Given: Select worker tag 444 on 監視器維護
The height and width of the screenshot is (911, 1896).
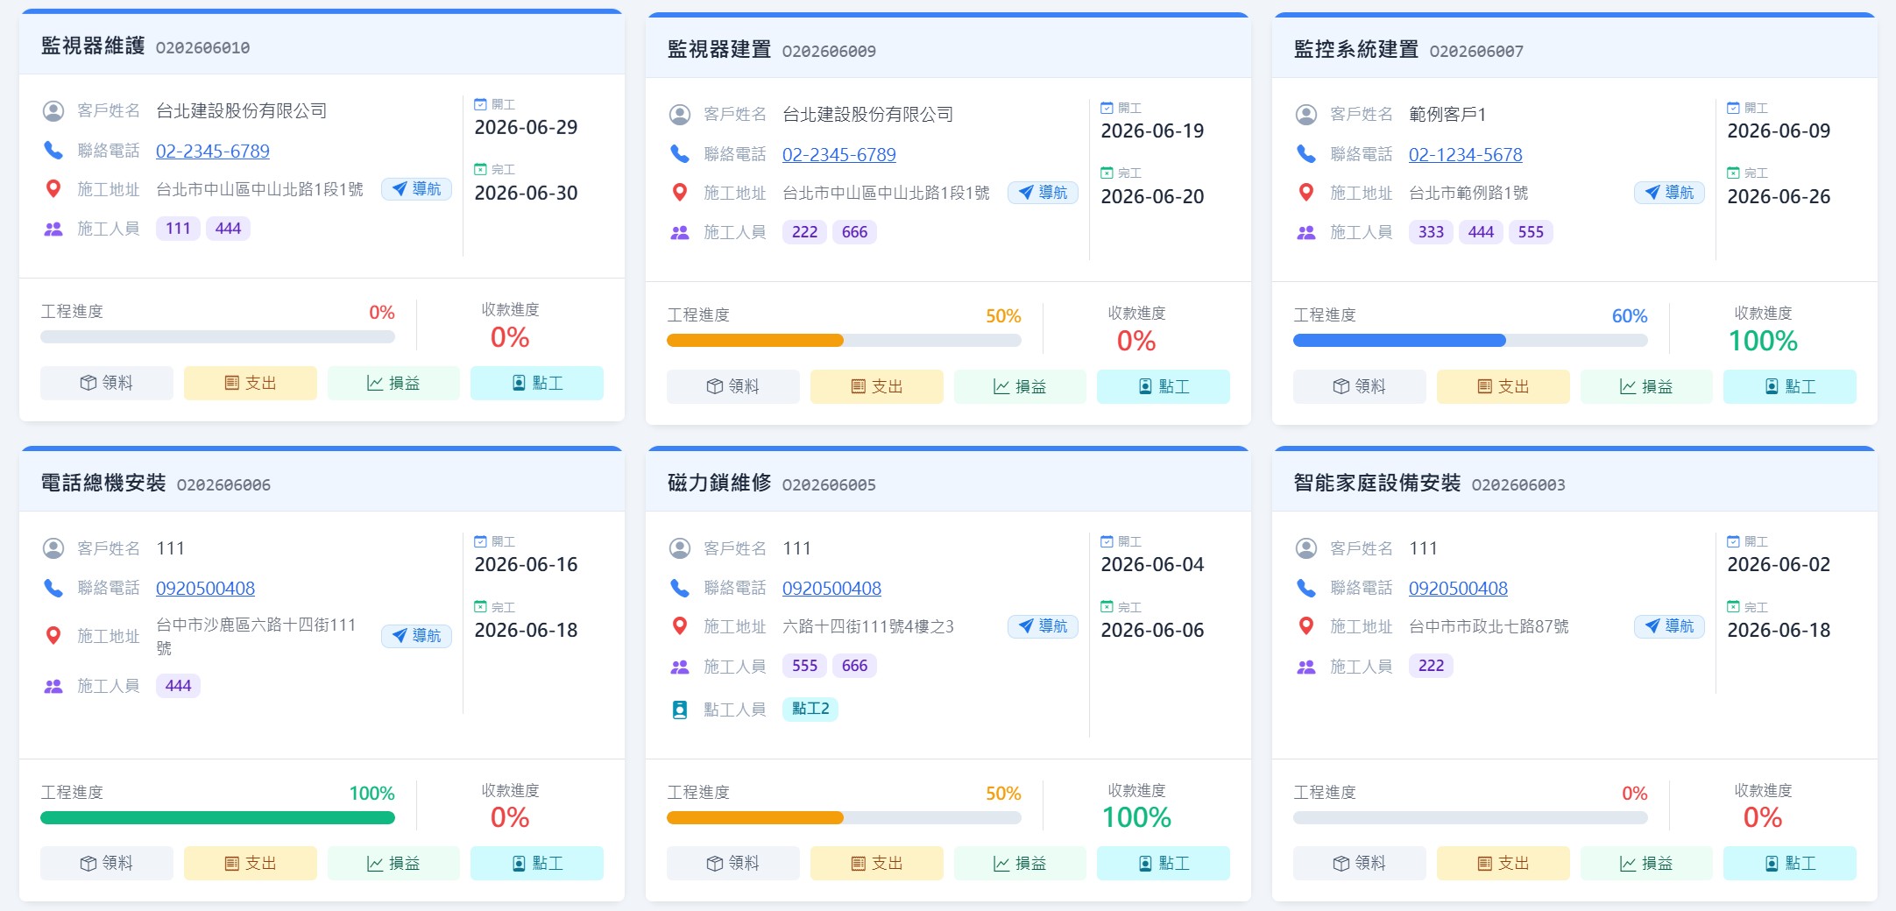Looking at the screenshot, I should tap(228, 229).
